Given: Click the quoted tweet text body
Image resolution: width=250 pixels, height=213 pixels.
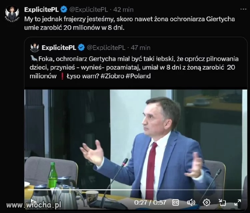Looking at the screenshot, I should coord(133,67).
